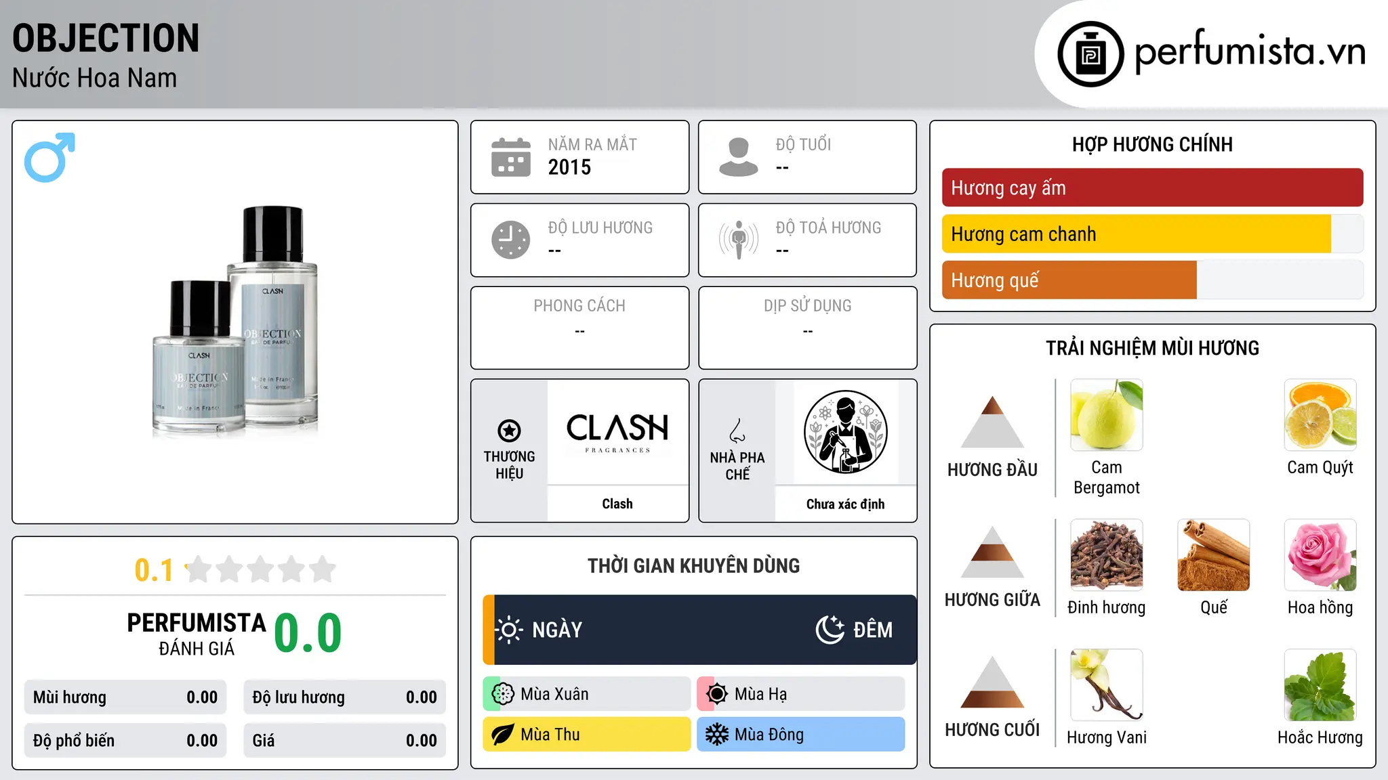Click the nose icon above Nhà pha chế
Image resolution: width=1388 pixels, height=780 pixels.
coord(737,431)
